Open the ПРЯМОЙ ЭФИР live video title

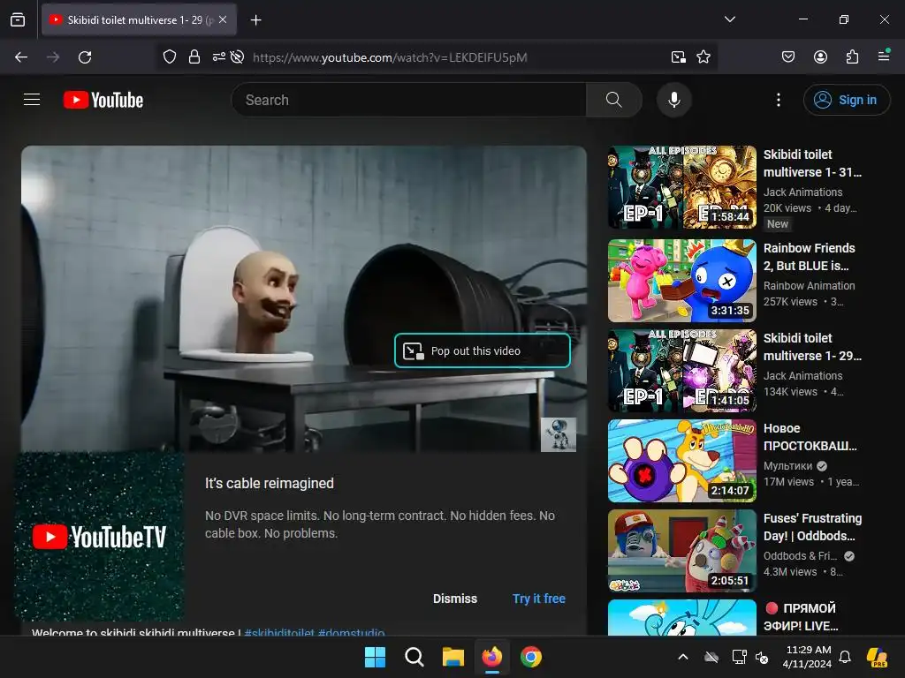pyautogui.click(x=801, y=617)
